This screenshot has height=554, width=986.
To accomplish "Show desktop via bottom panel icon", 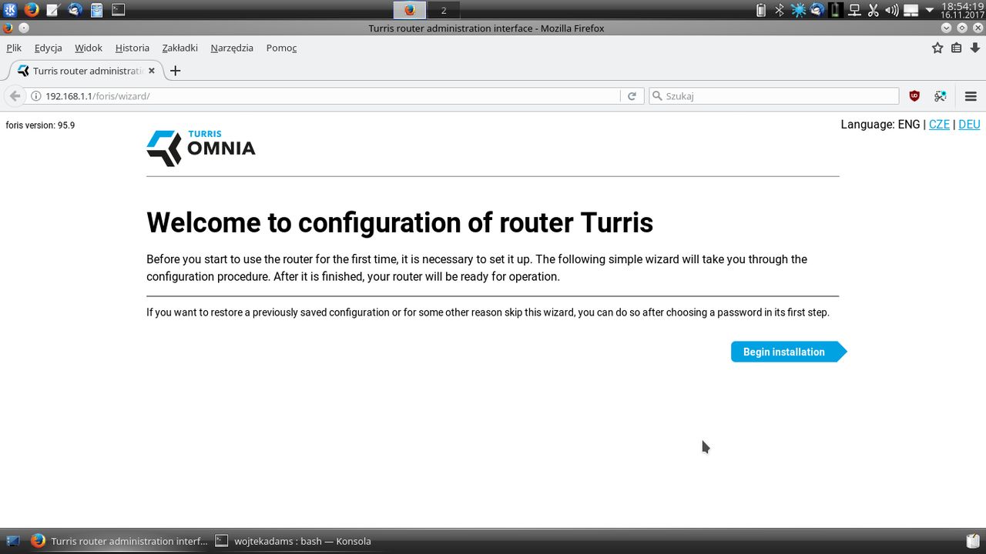I will (13, 541).
